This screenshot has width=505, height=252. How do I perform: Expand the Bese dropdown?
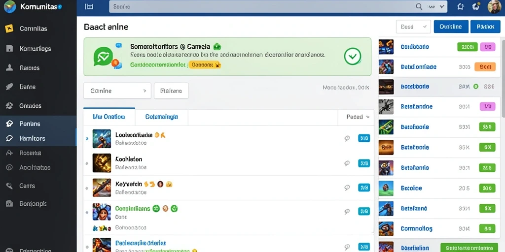413,27
